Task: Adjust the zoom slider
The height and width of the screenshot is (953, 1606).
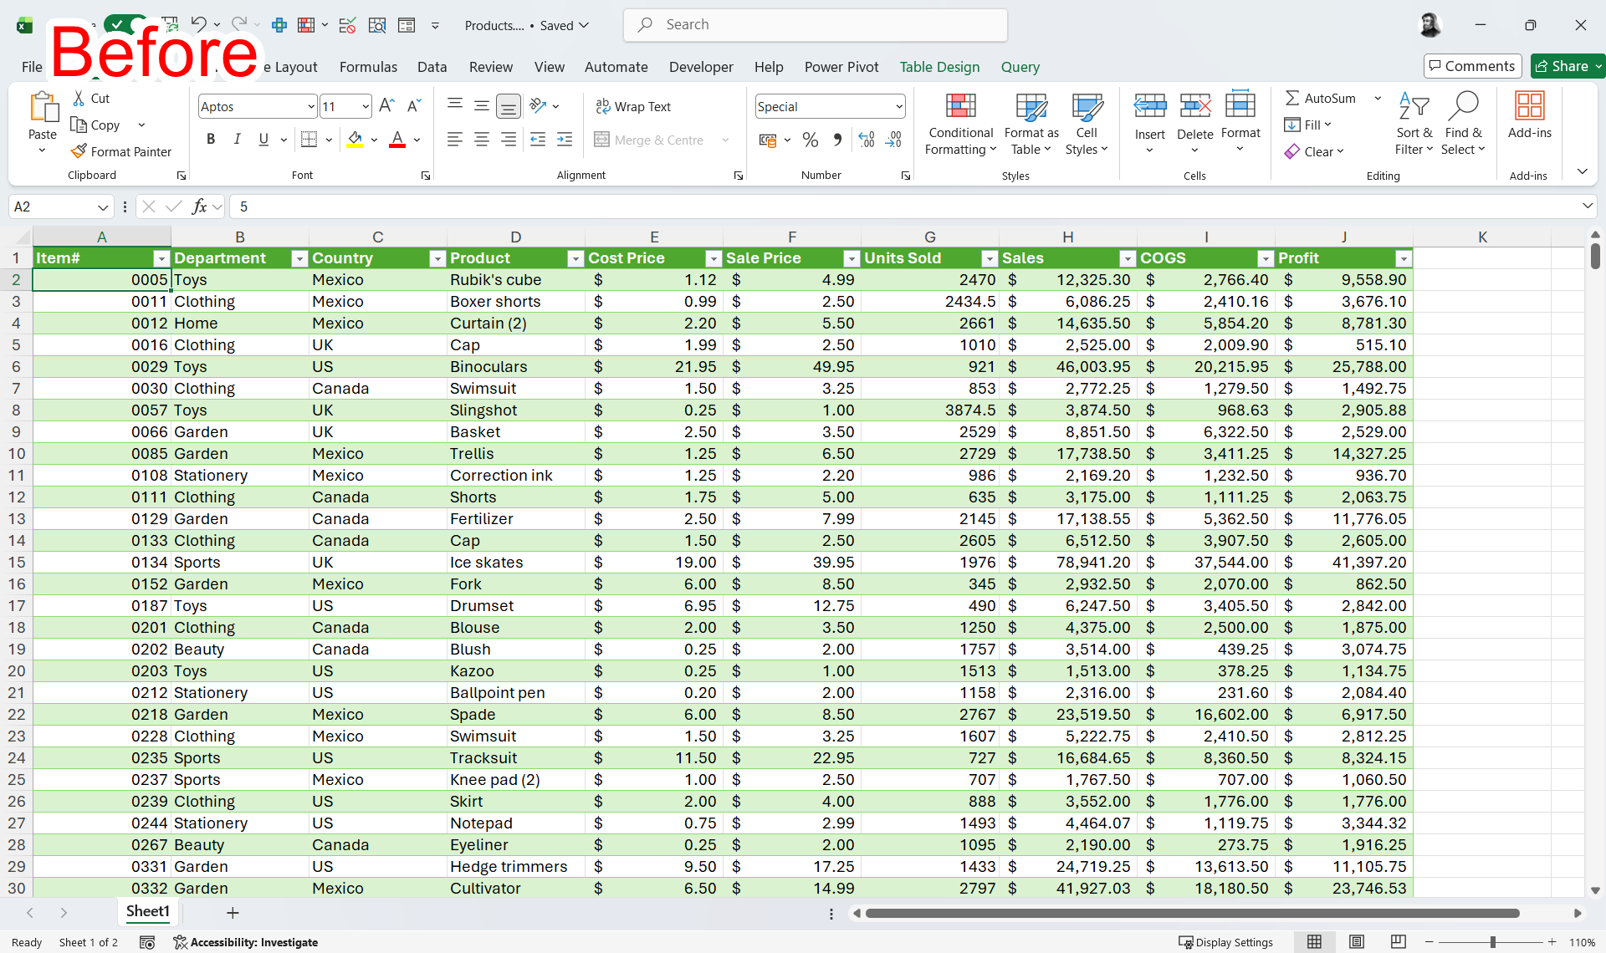Action: 1491,942
